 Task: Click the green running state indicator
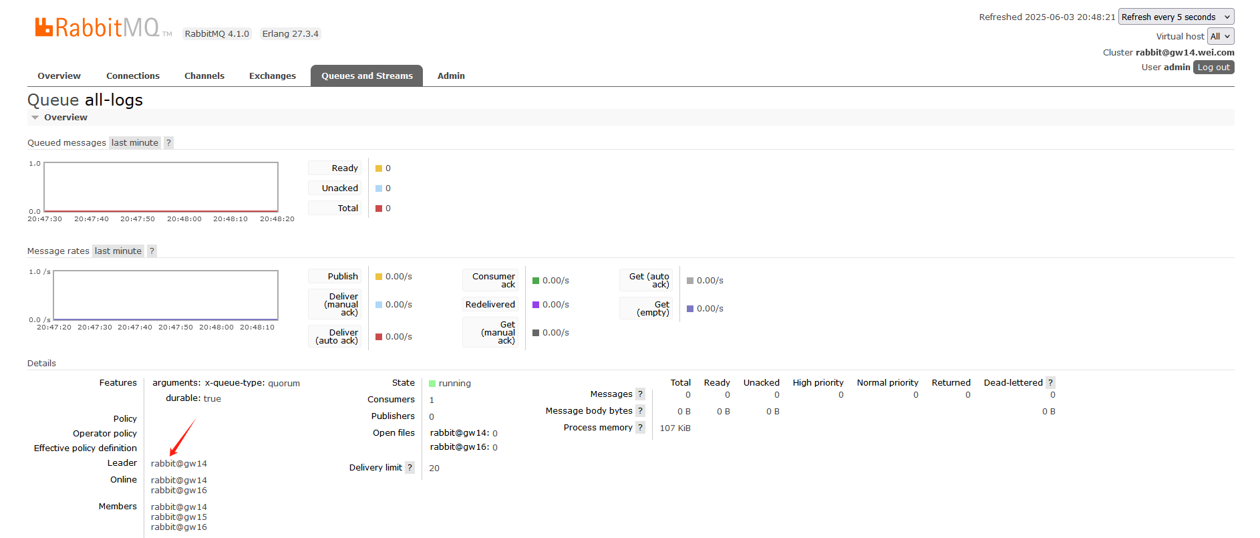[x=432, y=384]
